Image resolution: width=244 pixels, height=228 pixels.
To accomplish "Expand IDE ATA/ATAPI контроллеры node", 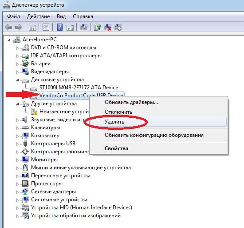I will [18, 56].
